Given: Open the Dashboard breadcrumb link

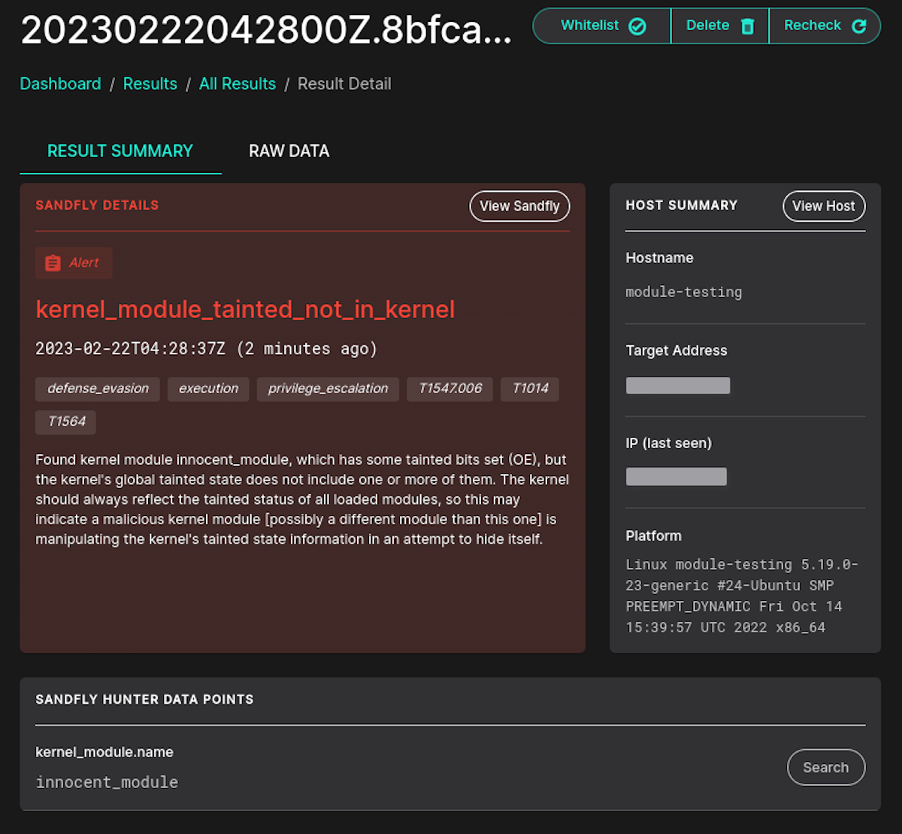Looking at the screenshot, I should (x=60, y=83).
